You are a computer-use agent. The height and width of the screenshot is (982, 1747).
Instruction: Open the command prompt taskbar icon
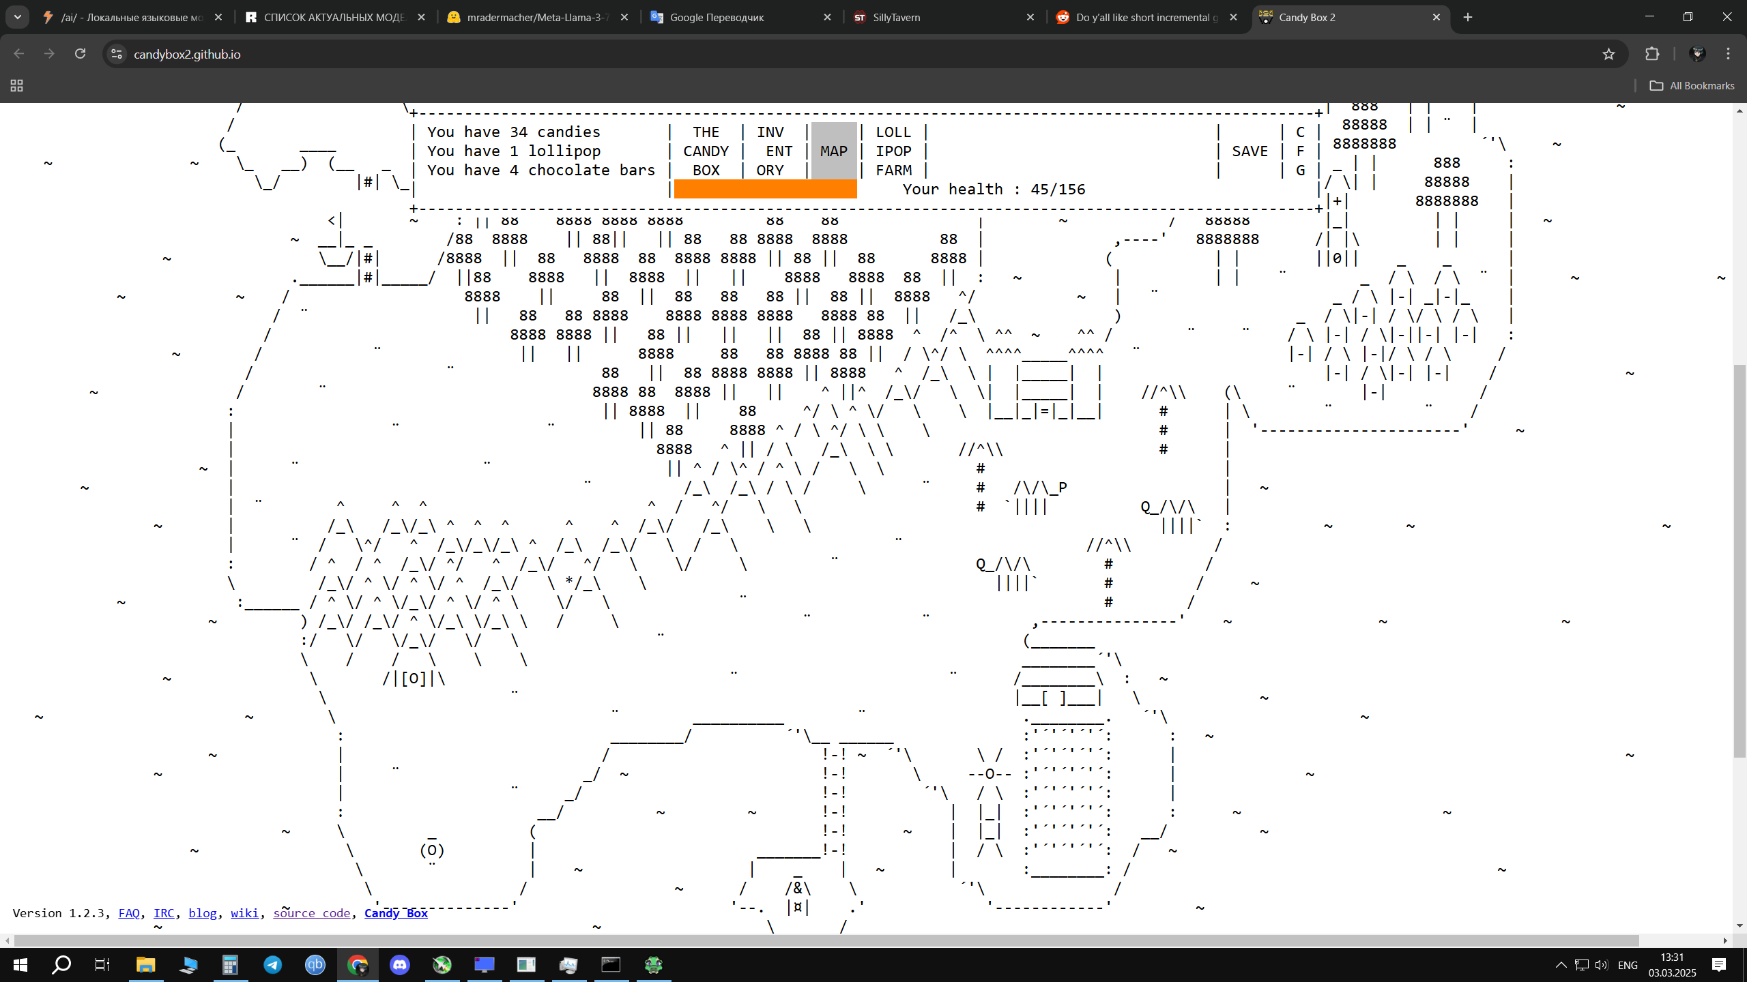tap(611, 965)
